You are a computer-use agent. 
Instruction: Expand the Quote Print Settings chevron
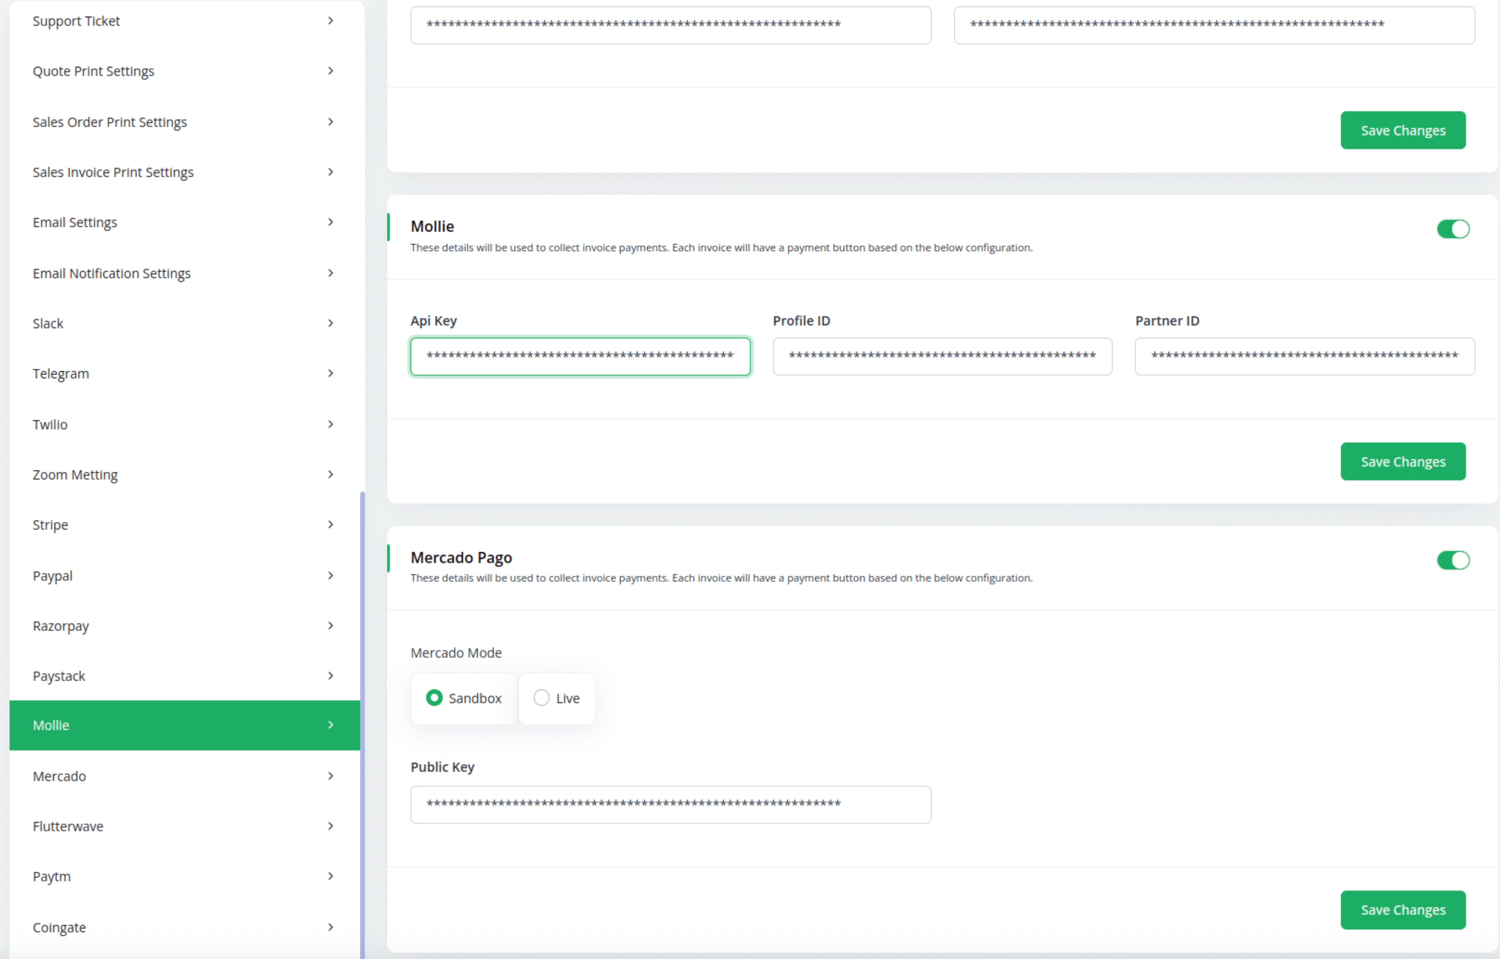[331, 71]
